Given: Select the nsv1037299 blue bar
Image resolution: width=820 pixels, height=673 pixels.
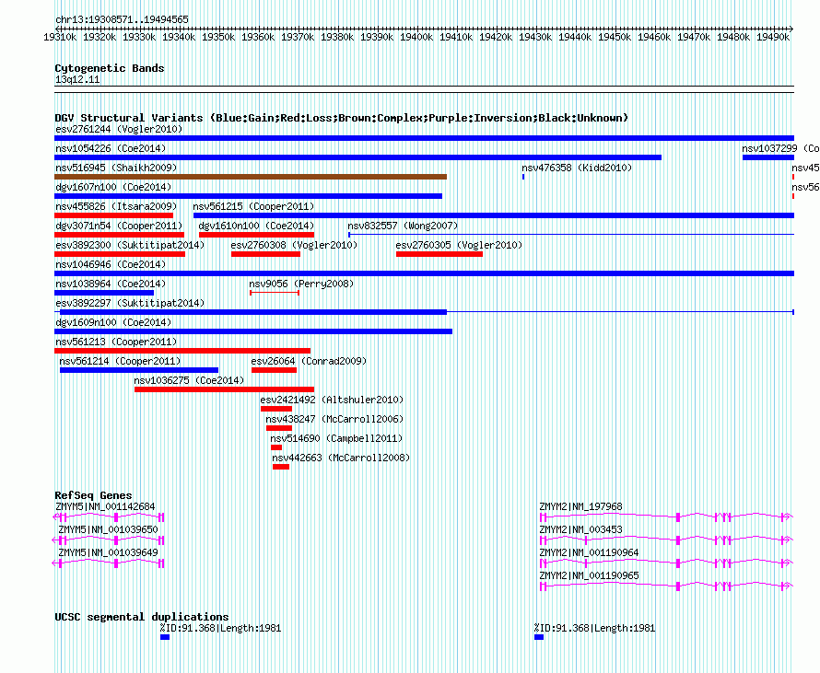Looking at the screenshot, I should click(768, 157).
